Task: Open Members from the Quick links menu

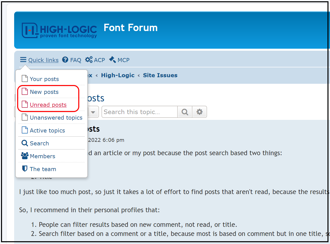Action: [x=42, y=156]
